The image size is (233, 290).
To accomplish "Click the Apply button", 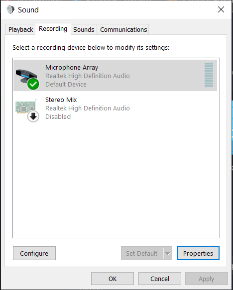I will (207, 279).
